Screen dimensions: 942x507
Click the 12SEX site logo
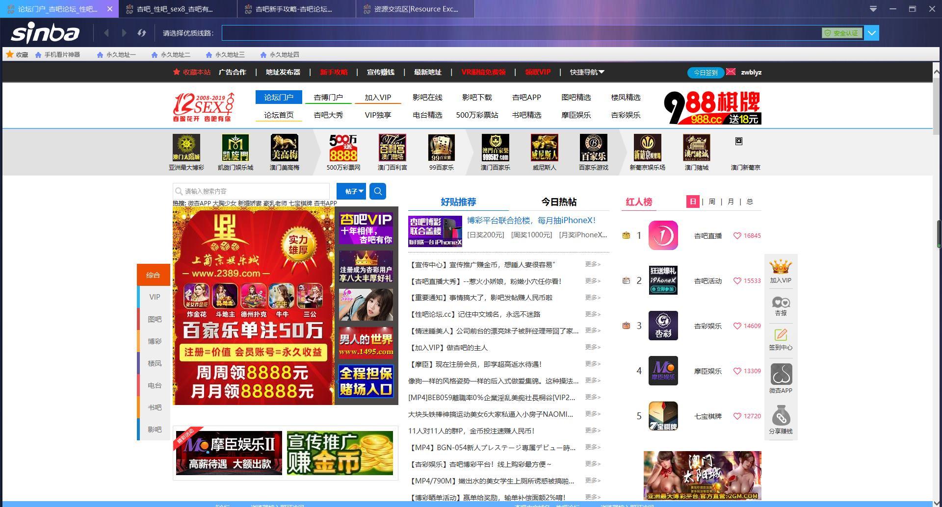[204, 107]
